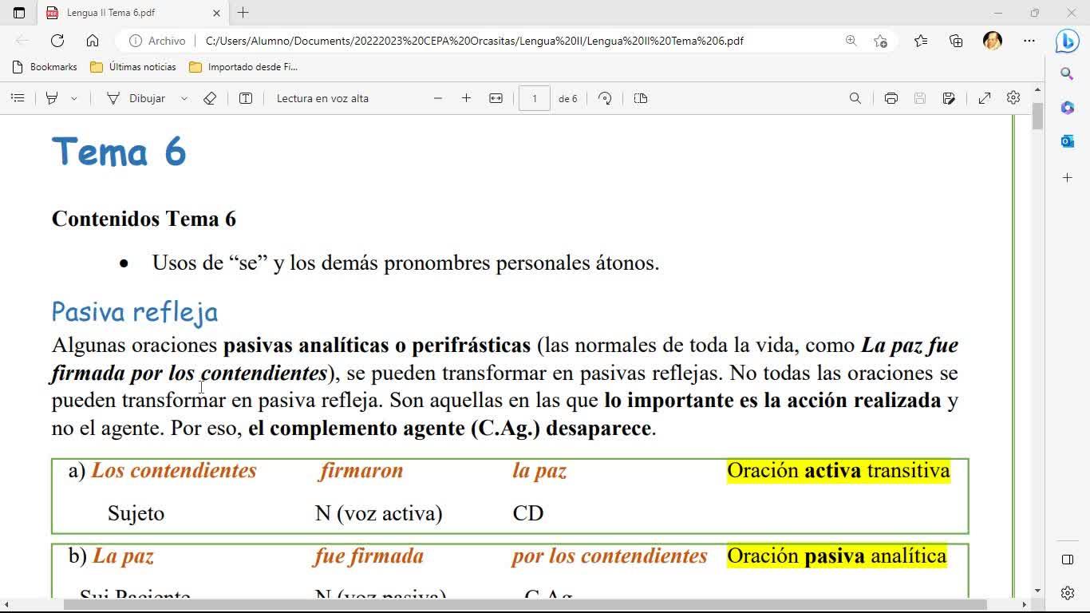Image resolution: width=1090 pixels, height=613 pixels.
Task: Add this page to favorites
Action: 880,41
